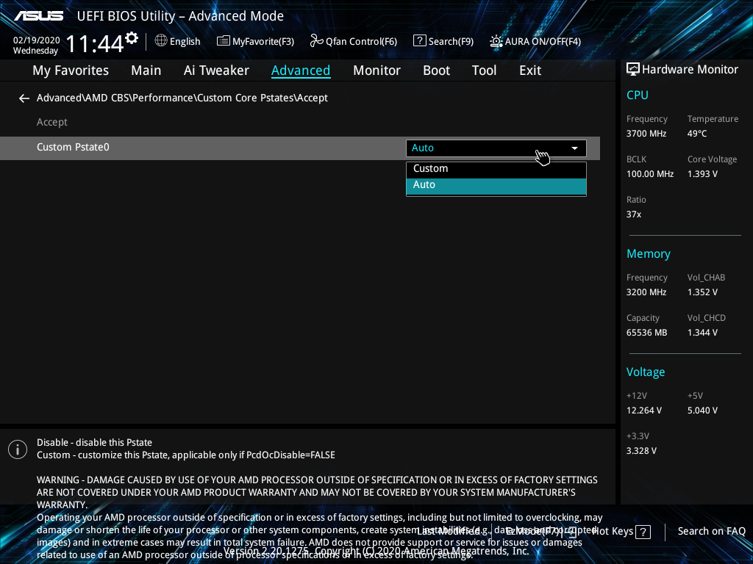
Task: Click the info icon in help panel
Action: 18,449
